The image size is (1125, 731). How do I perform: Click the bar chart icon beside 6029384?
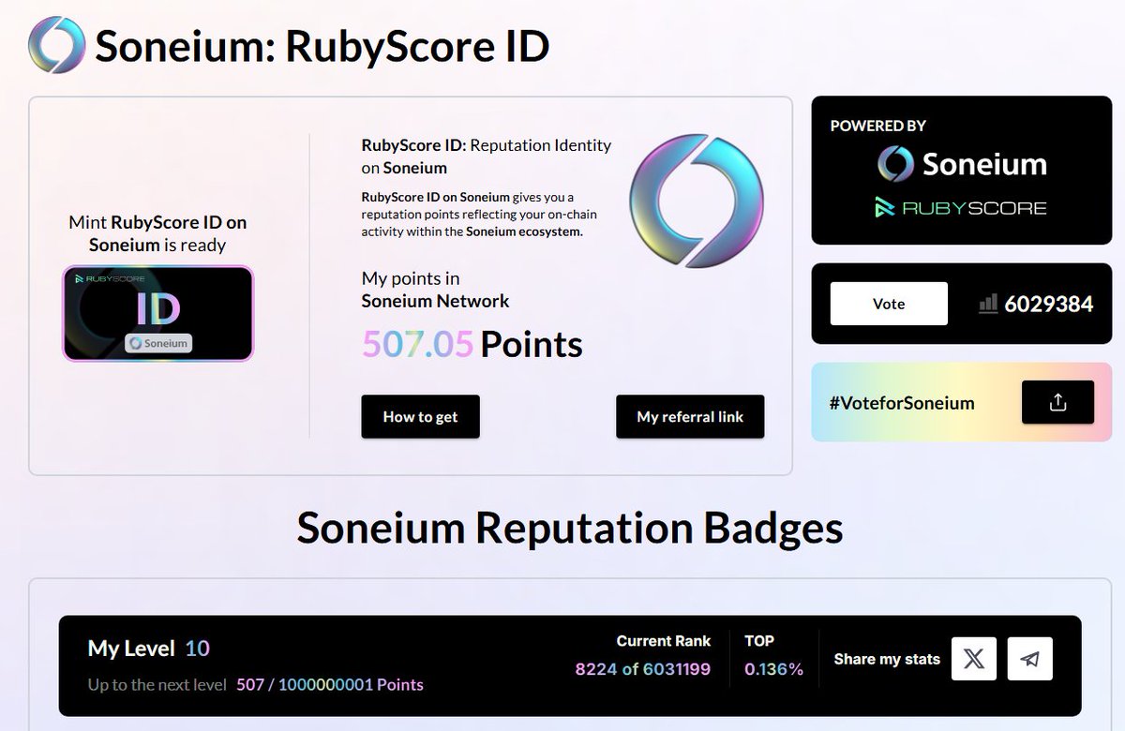(987, 304)
